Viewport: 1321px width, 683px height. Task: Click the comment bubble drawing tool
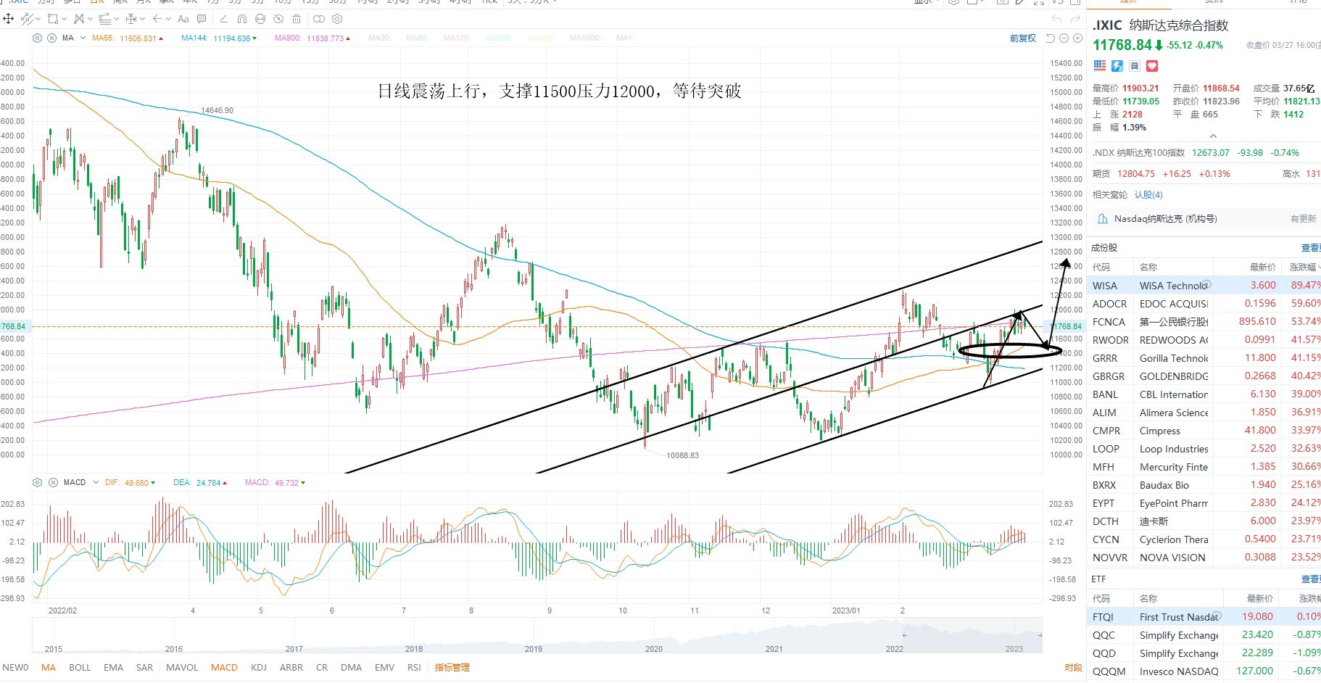[x=202, y=19]
